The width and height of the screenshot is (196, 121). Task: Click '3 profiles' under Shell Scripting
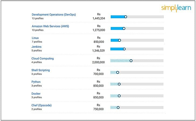coord(37,74)
